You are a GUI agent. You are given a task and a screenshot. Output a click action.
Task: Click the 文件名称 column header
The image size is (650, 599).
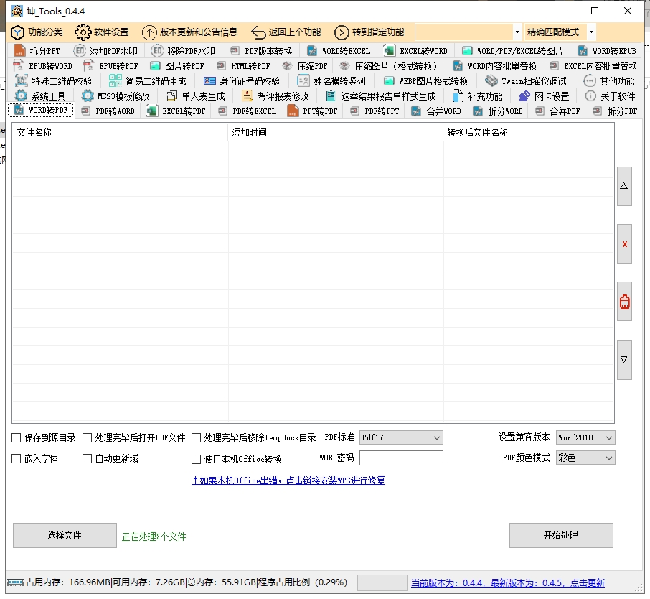[x=120, y=132]
